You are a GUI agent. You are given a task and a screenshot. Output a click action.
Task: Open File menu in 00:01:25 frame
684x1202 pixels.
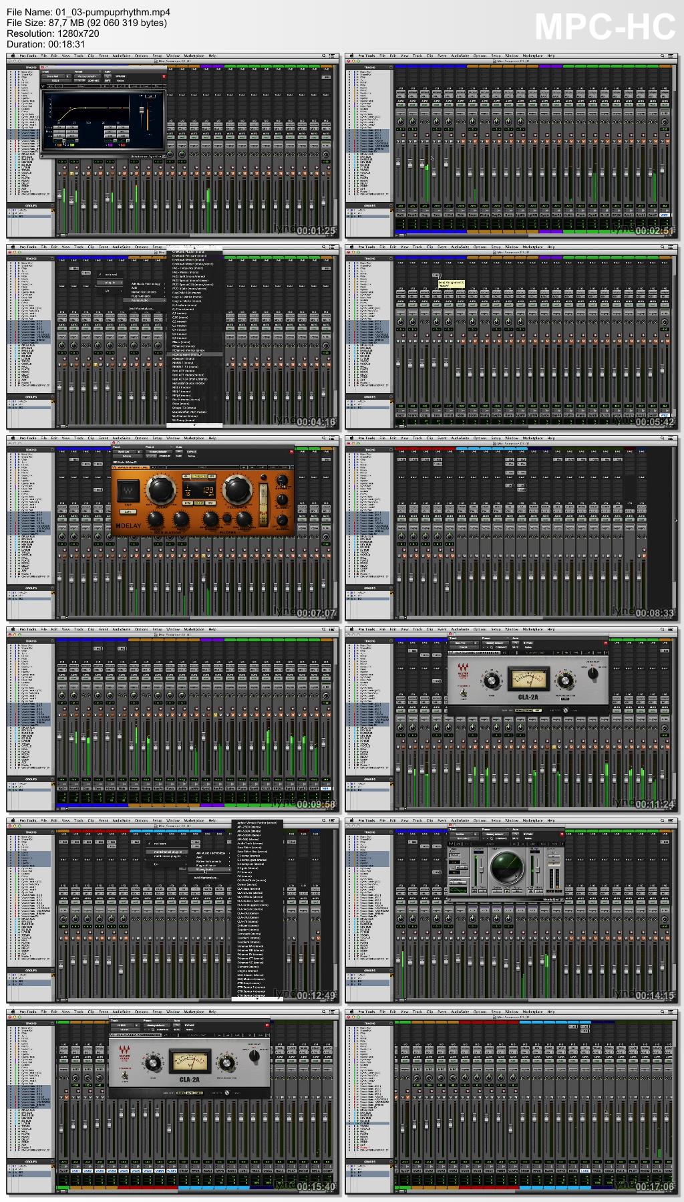click(x=43, y=55)
